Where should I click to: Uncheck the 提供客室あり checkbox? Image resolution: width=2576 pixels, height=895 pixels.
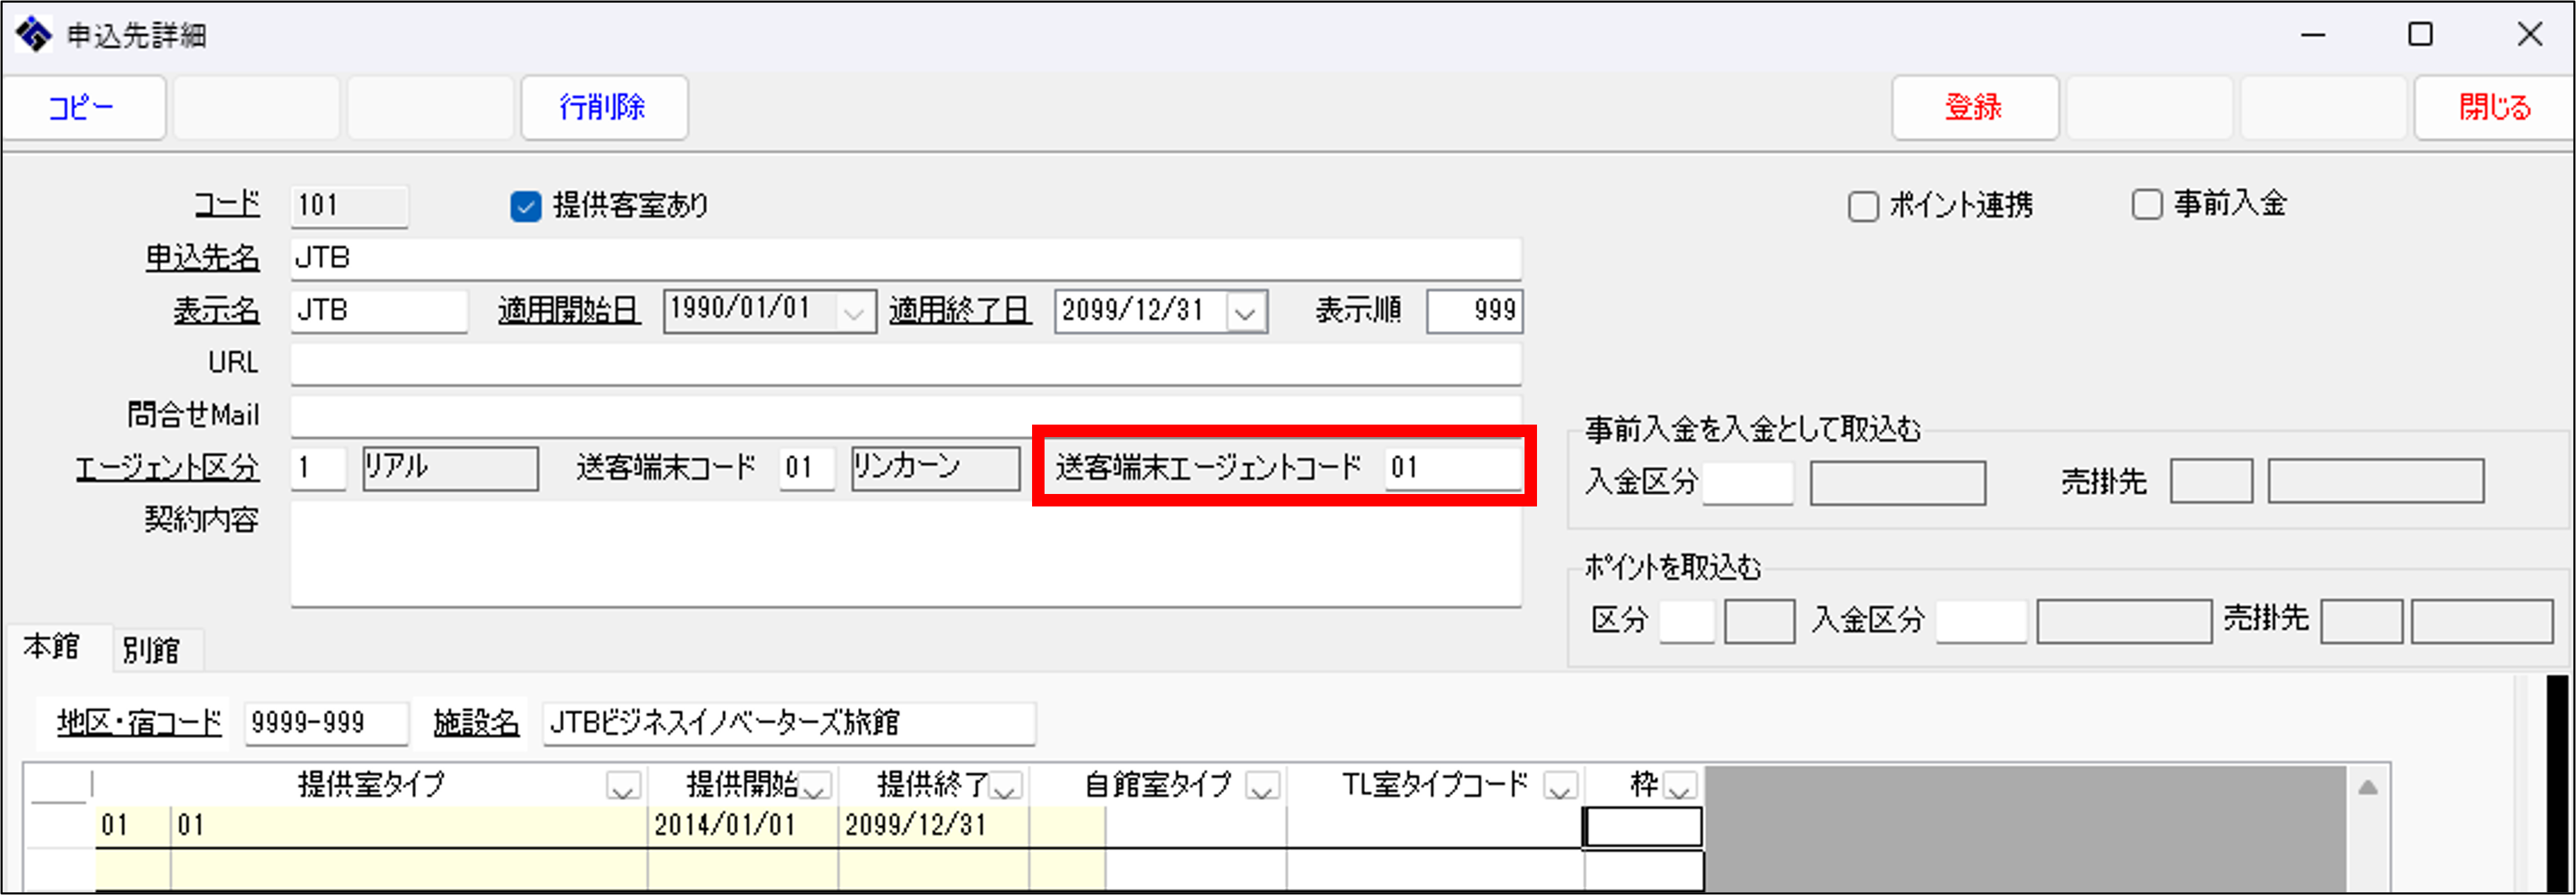click(525, 206)
